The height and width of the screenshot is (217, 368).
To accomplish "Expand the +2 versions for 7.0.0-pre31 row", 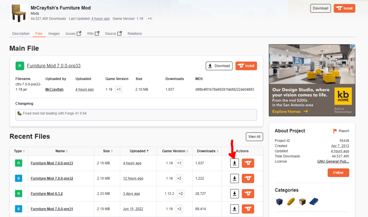I will [x=179, y=209].
